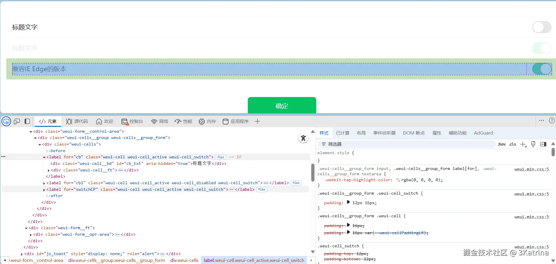The height and width of the screenshot is (264, 556).
Task: Open the 已计算 computed styles tab
Action: [342, 133]
